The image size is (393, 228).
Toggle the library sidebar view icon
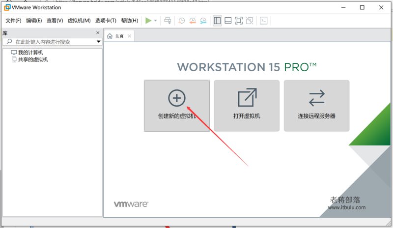point(217,21)
